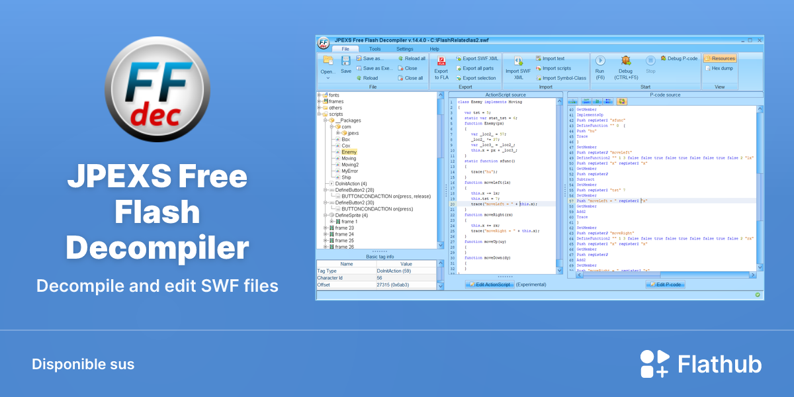Select the Moving2 script
This screenshot has width=794, height=397.
347,165
